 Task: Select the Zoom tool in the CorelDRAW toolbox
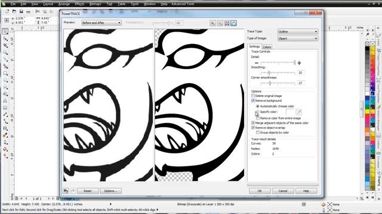5,52
